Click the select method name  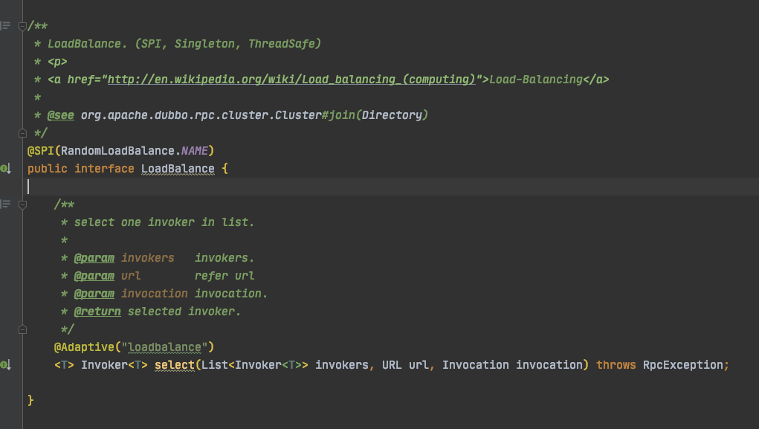tap(174, 364)
